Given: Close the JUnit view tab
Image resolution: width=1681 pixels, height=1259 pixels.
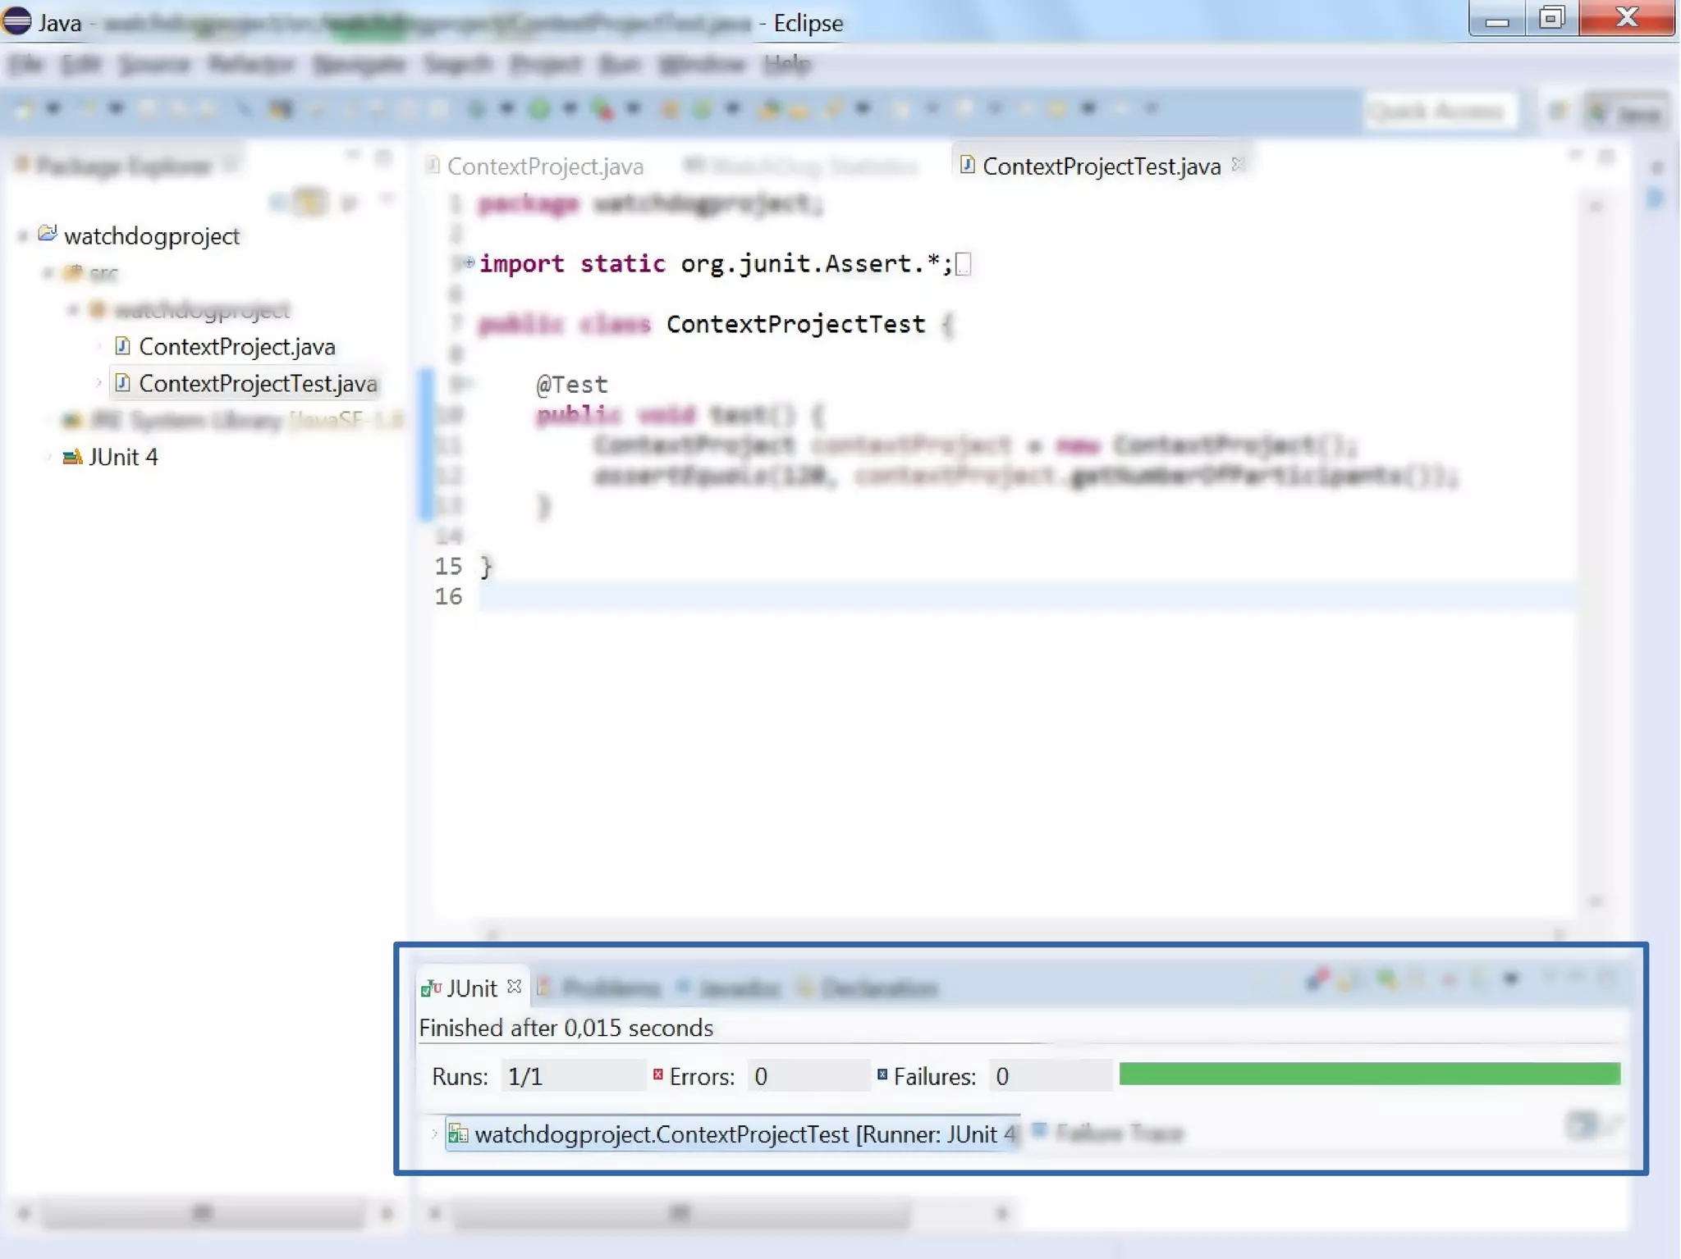Looking at the screenshot, I should pyautogui.click(x=515, y=987).
